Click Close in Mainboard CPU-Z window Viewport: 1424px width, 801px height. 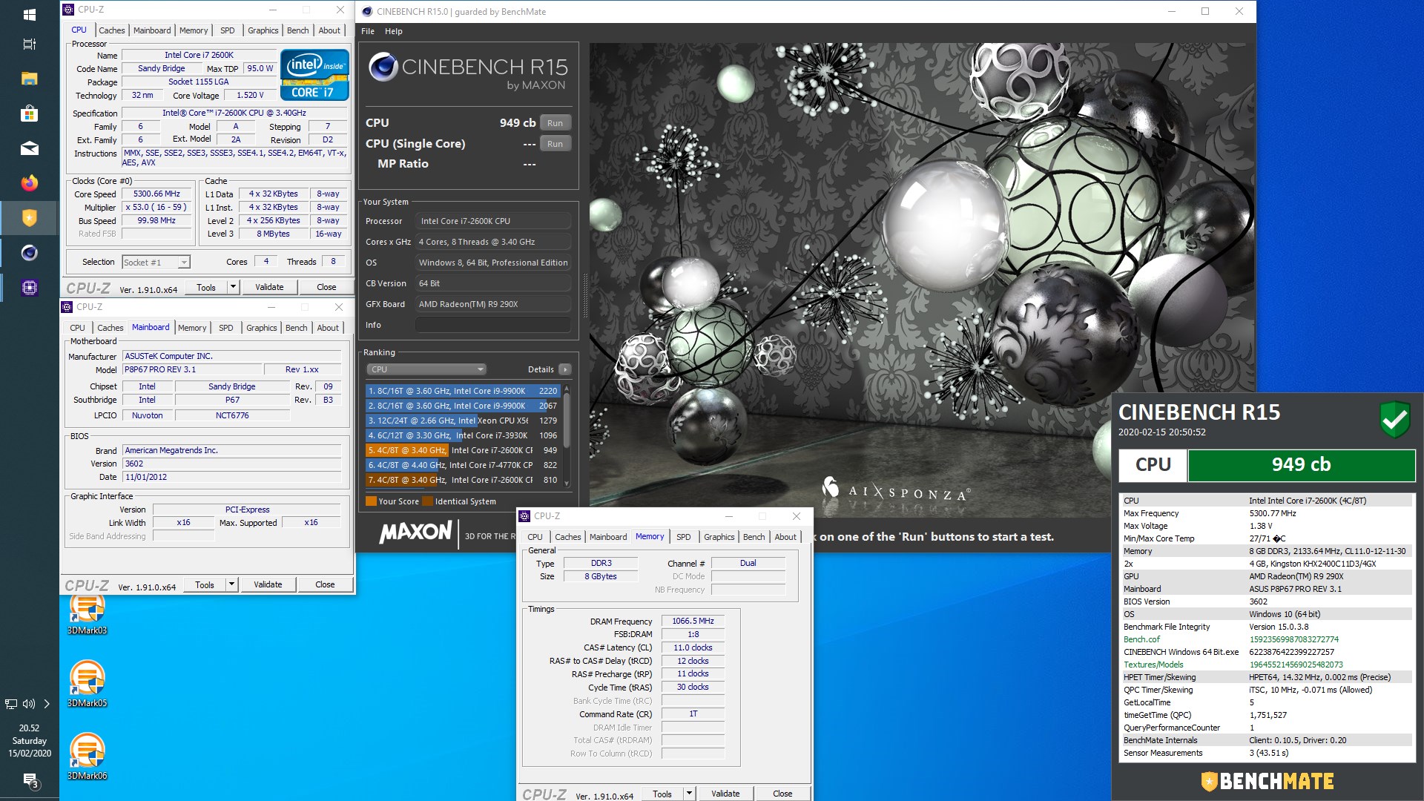(x=325, y=584)
